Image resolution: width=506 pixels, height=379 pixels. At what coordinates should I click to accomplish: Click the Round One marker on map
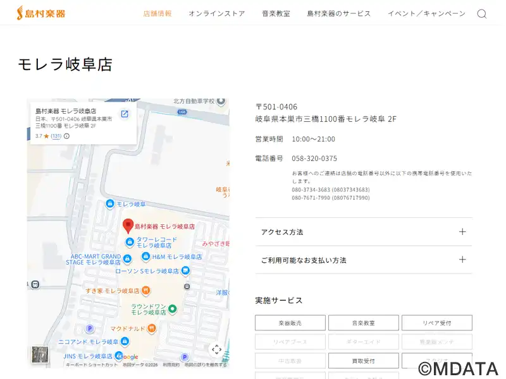click(x=172, y=309)
